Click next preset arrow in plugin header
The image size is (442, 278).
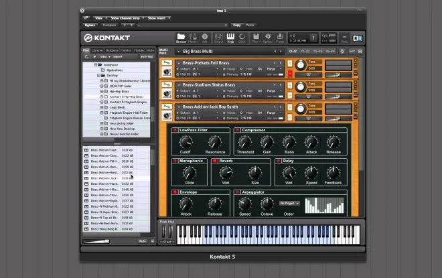click(131, 25)
